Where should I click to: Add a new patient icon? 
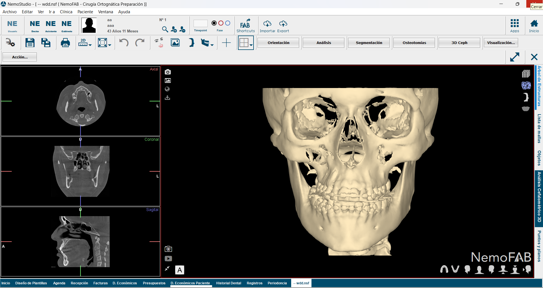click(174, 29)
